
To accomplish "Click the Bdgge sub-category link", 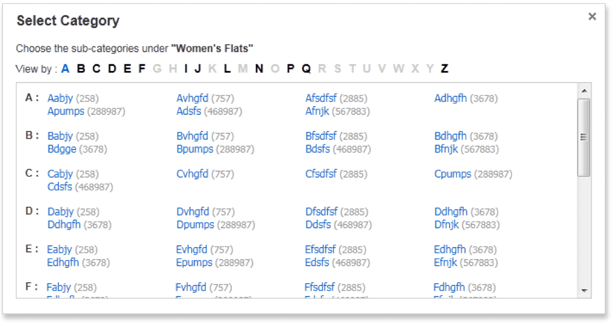I will (62, 149).
